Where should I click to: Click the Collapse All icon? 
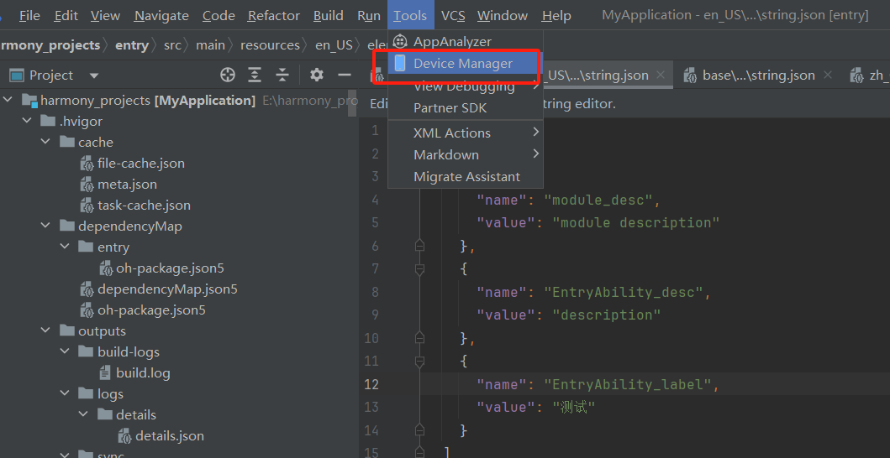coord(282,75)
